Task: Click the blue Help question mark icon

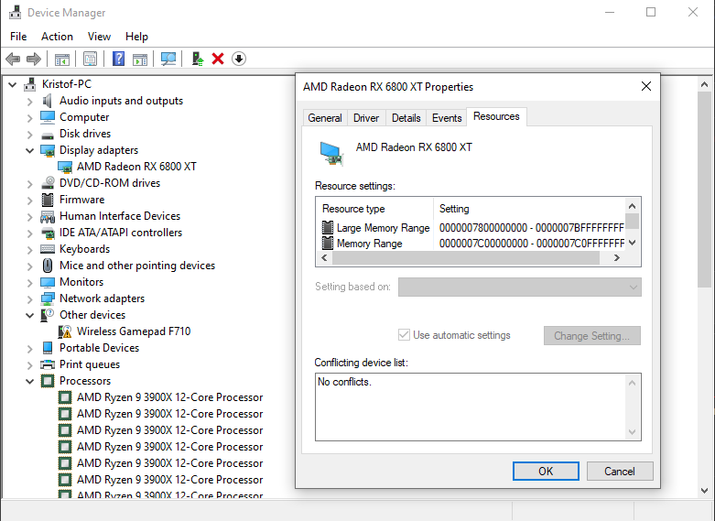Action: [x=119, y=59]
